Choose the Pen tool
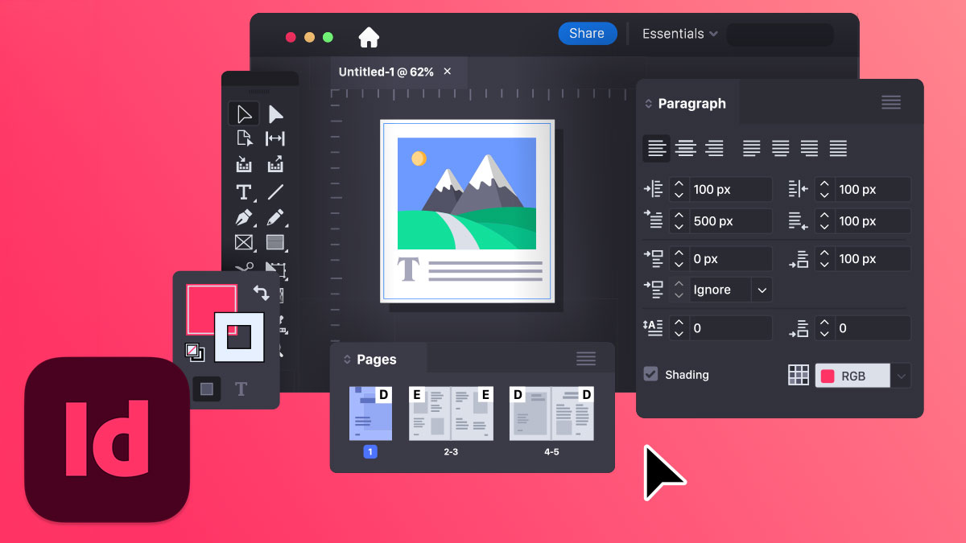The image size is (966, 543). (x=244, y=217)
